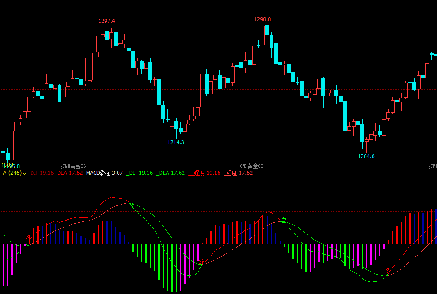437x294 pixels.
Task: Click the first green 空 sell signal
Action: click(133, 206)
